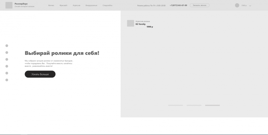Select the third side navigation dot
The image size is (268, 135).
pos(7,59)
